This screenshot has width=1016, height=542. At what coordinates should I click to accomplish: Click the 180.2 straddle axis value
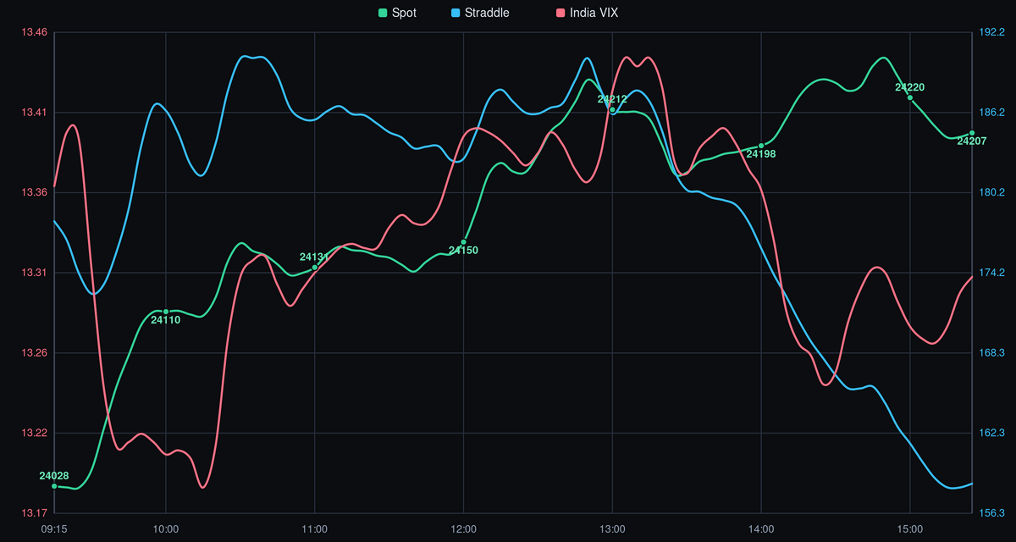(991, 192)
